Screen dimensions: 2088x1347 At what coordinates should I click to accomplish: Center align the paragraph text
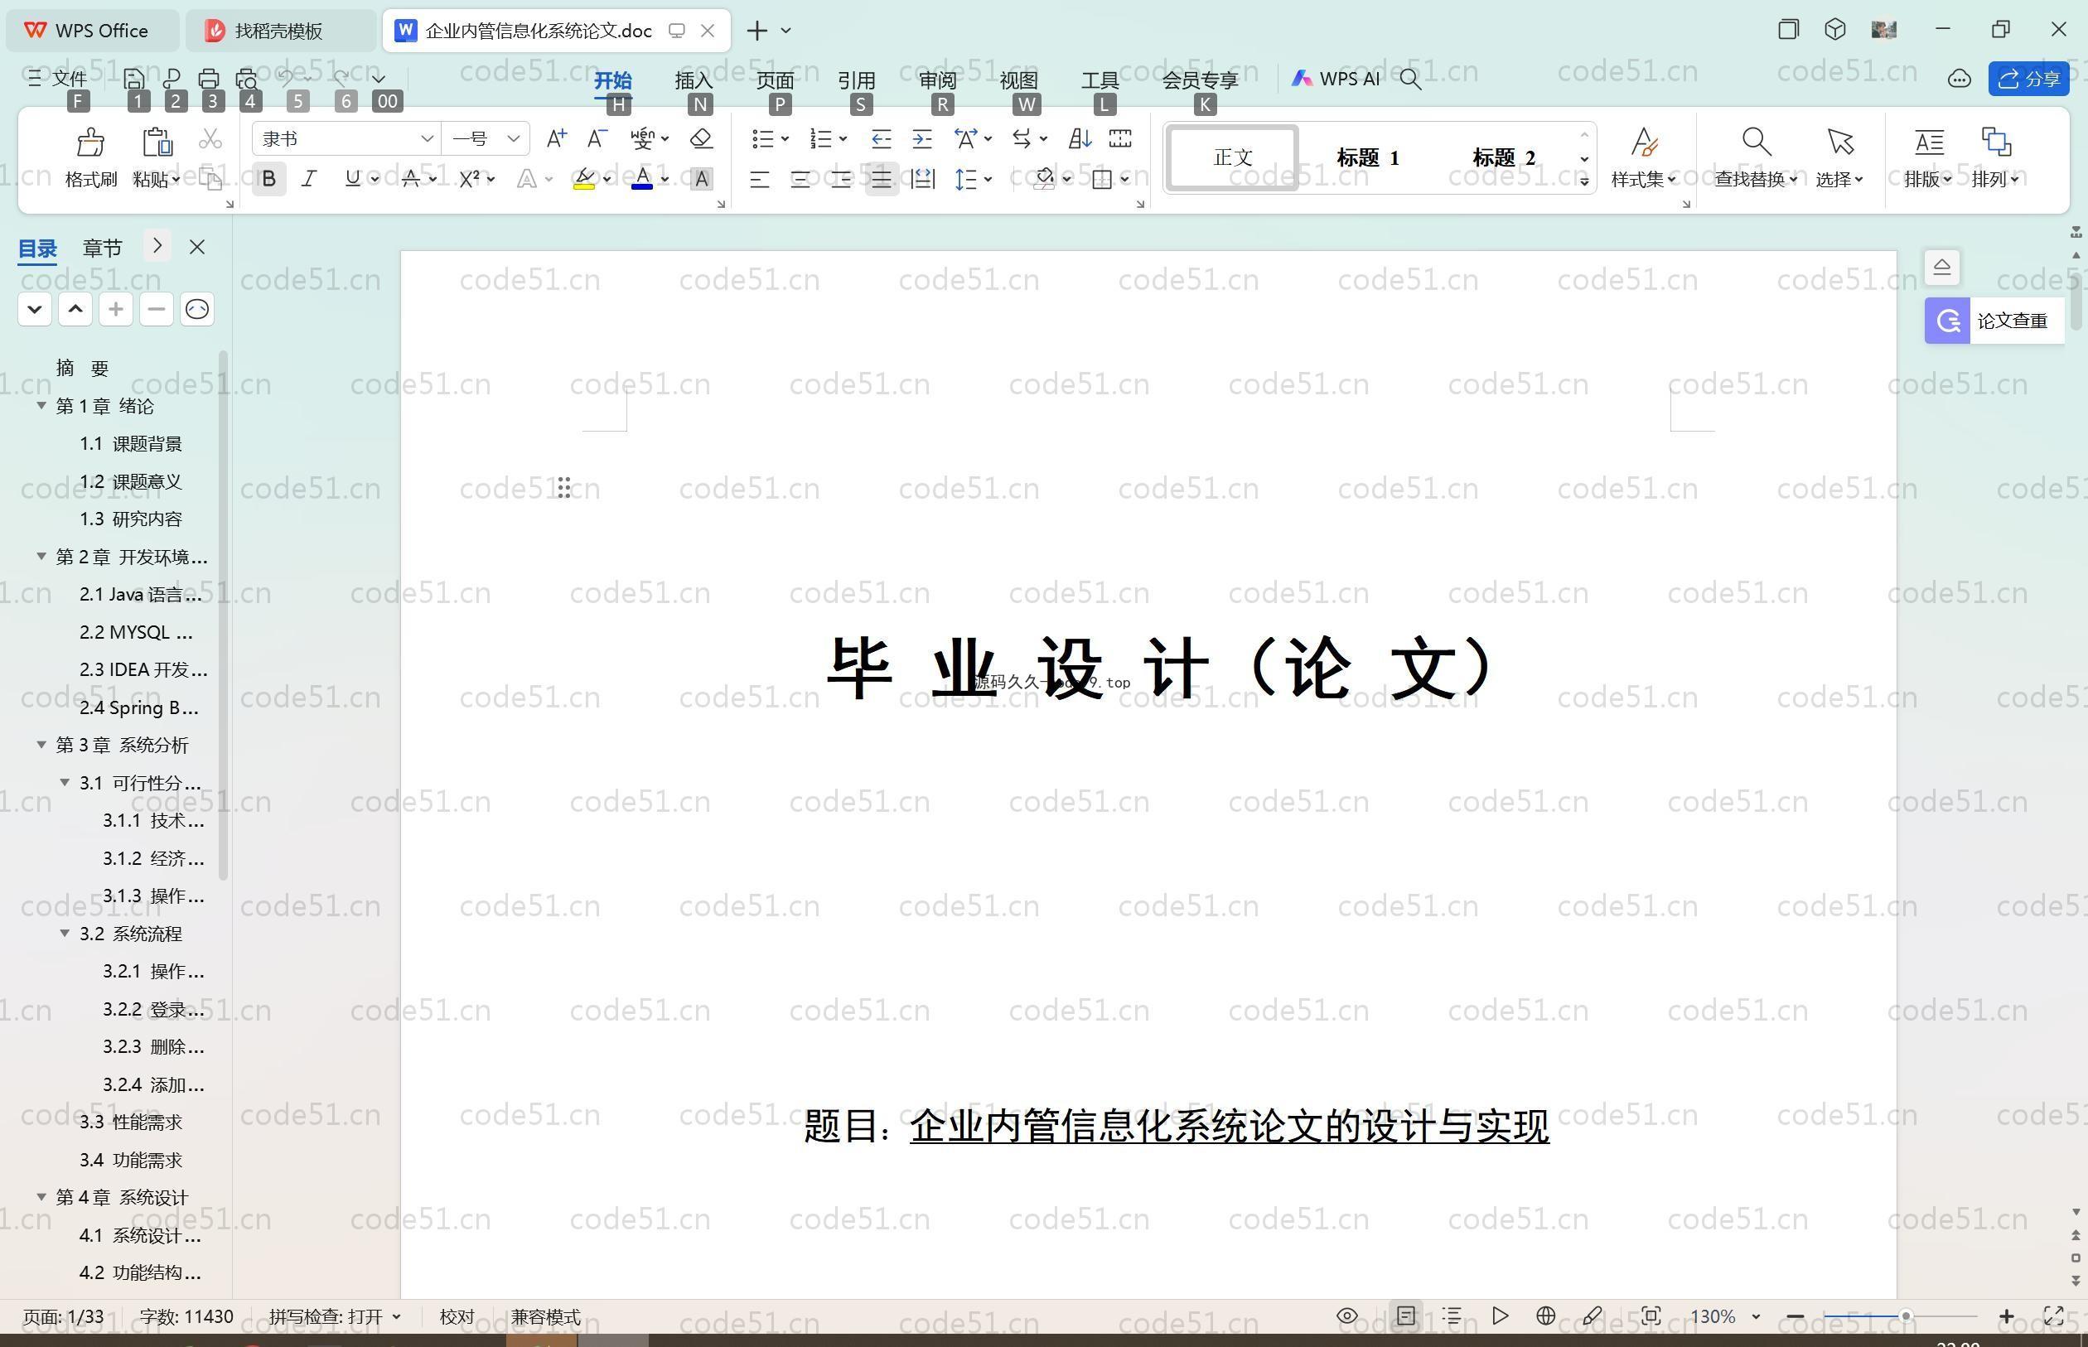pos(800,181)
